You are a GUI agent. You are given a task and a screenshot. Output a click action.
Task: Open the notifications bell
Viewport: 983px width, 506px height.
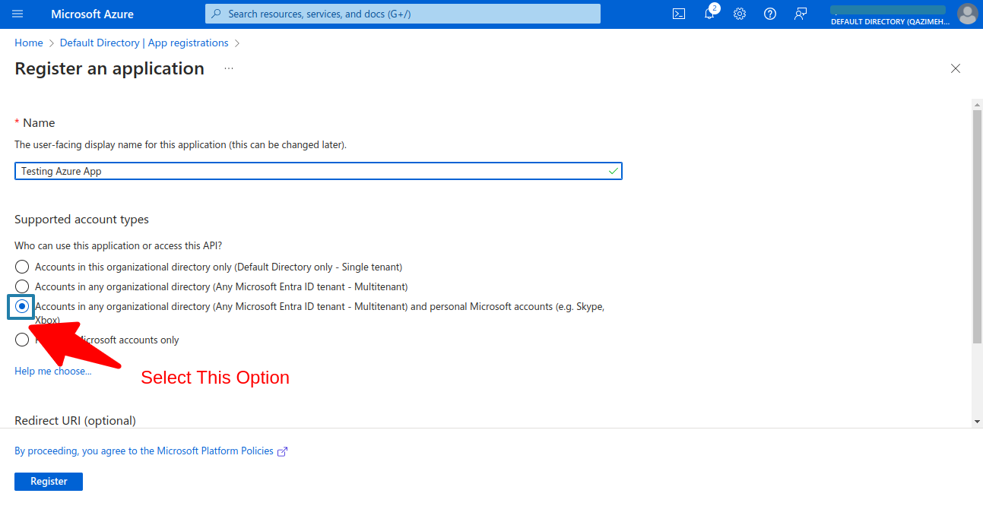[709, 14]
